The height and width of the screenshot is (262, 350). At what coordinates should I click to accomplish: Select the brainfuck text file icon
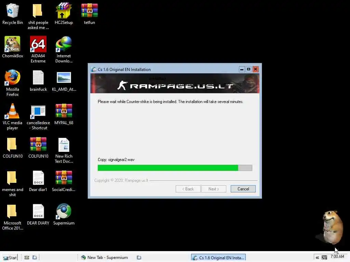pyautogui.click(x=38, y=81)
